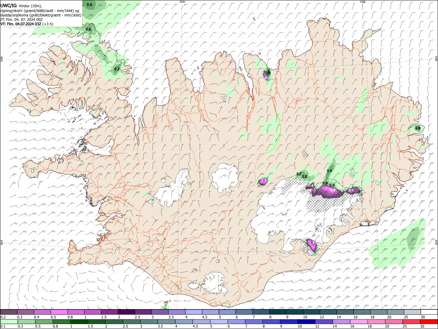Click the medium green 0.5–0.8 rain legend swatch

pyautogui.click(x=44, y=321)
